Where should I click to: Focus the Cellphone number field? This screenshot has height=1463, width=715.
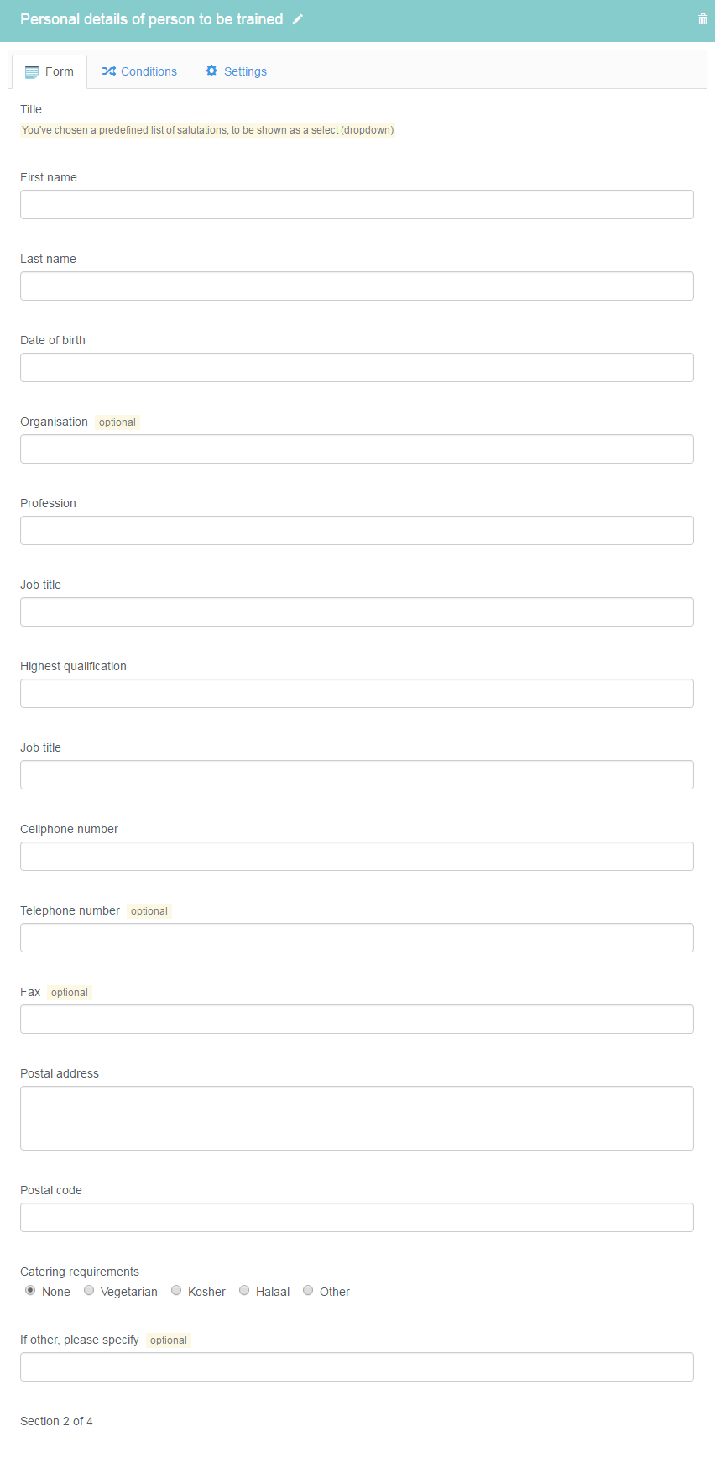pyautogui.click(x=357, y=857)
